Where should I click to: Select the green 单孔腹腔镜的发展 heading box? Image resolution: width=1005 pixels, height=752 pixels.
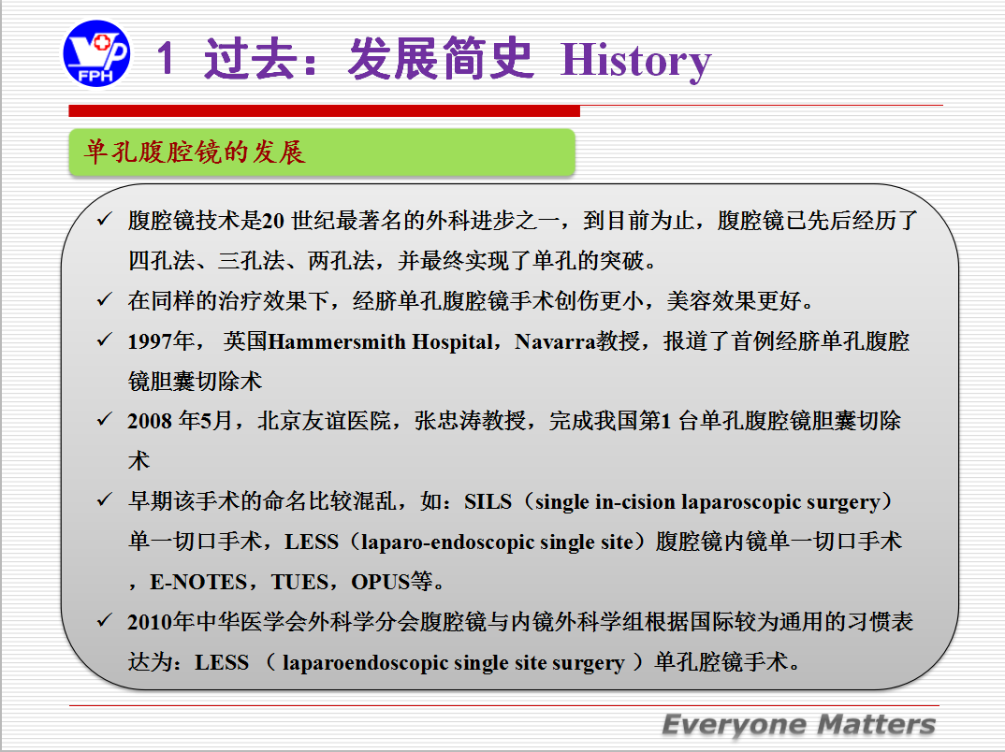pyautogui.click(x=322, y=152)
